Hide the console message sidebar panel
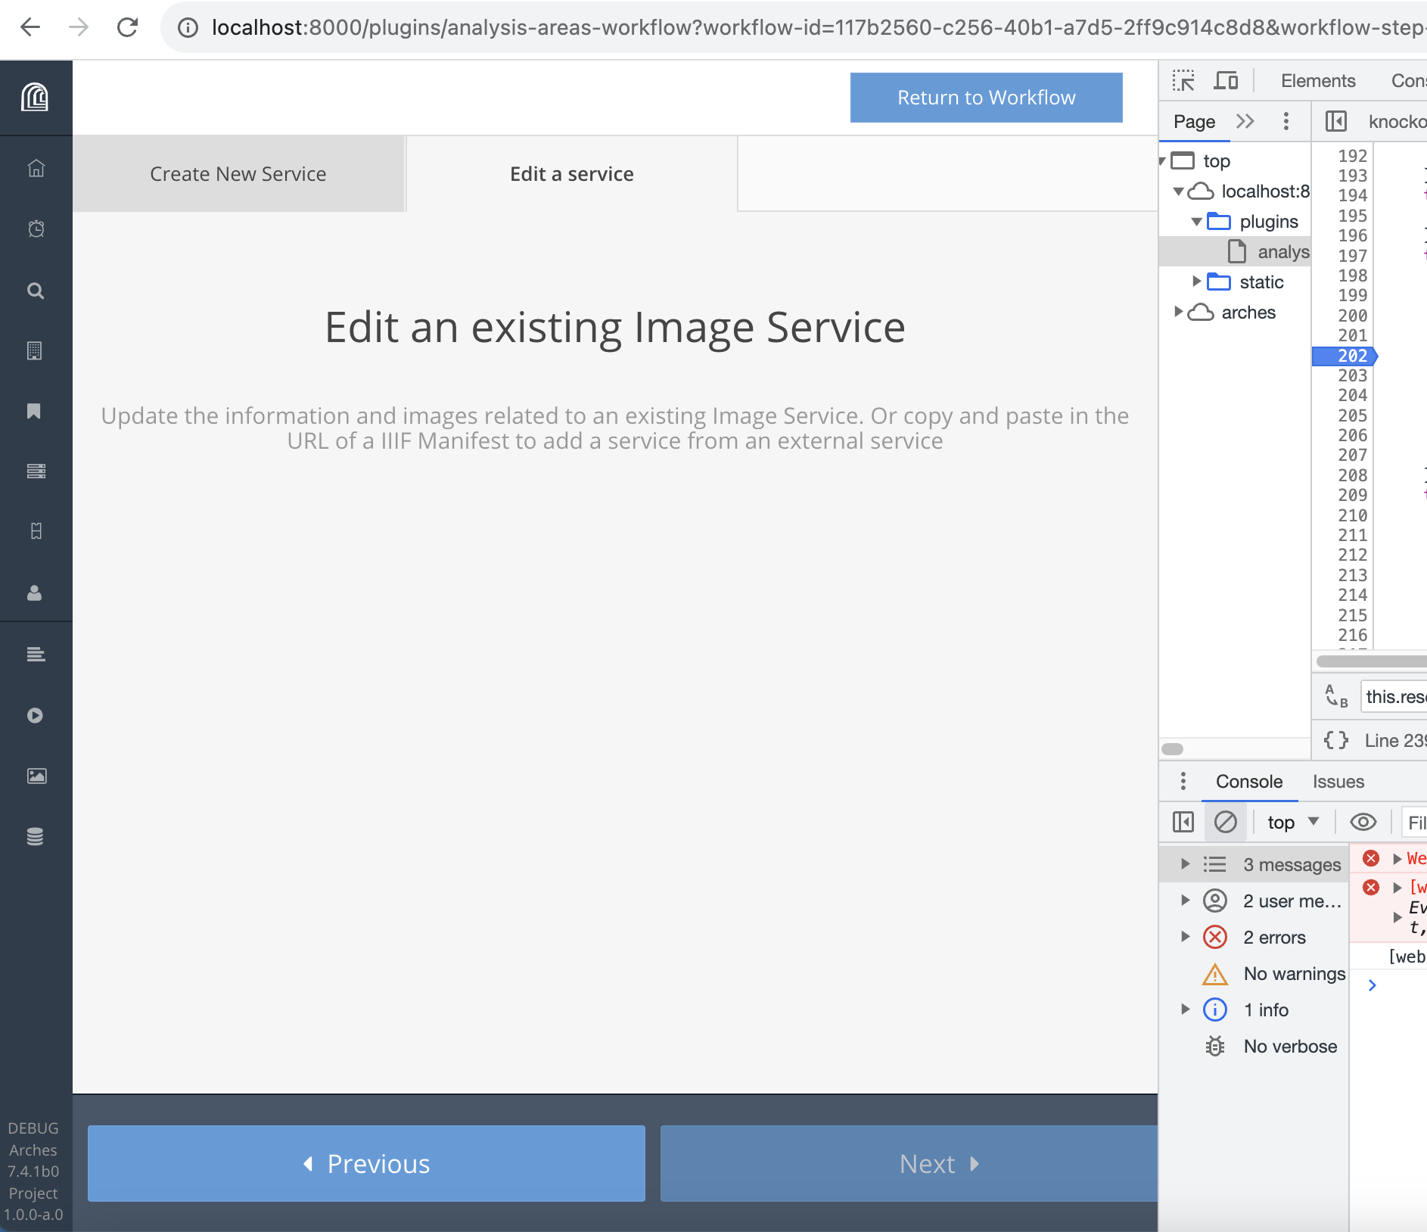 (x=1183, y=822)
